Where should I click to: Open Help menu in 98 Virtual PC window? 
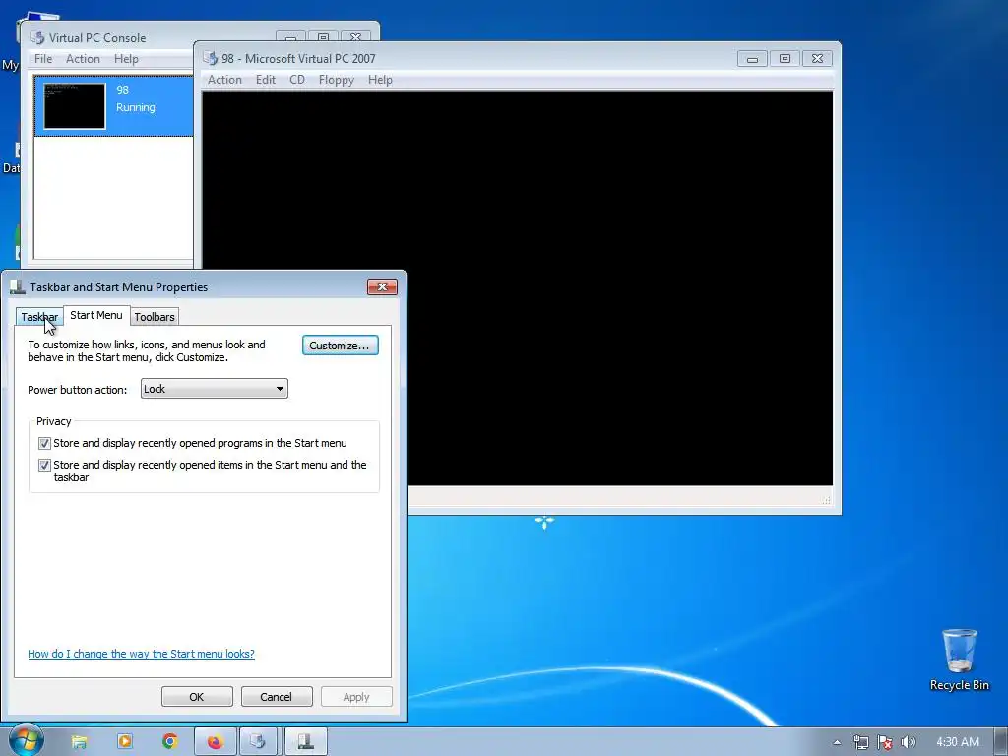pyautogui.click(x=380, y=80)
